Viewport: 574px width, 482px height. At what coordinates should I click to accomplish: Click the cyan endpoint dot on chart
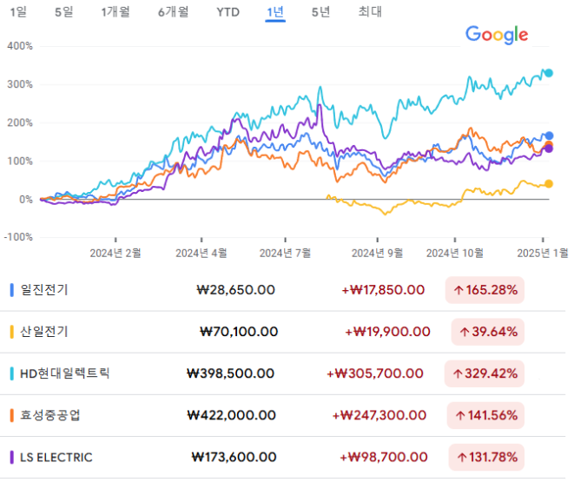[549, 73]
